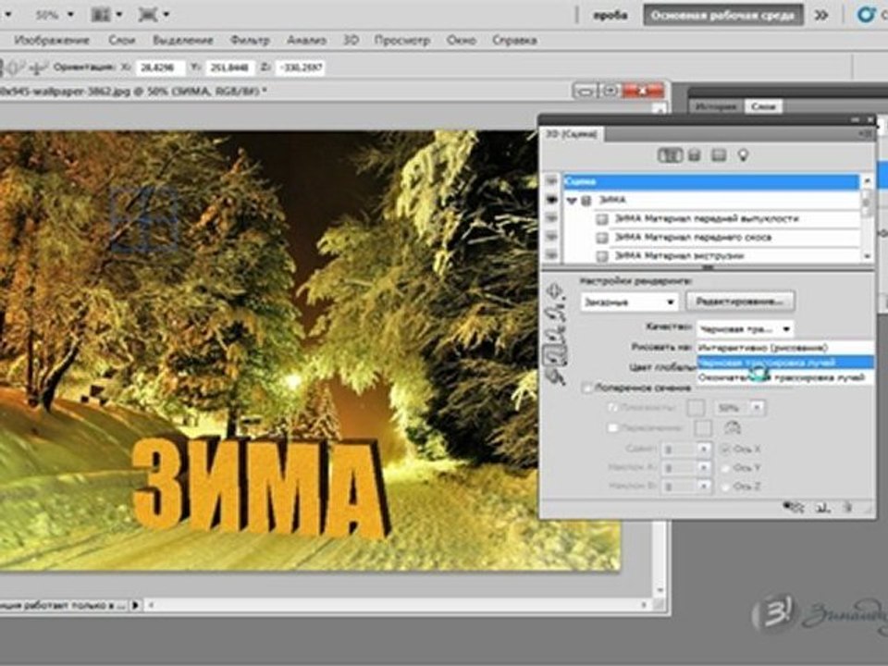Select Сцена row in 3D tree
The width and height of the screenshot is (888, 666).
tap(710, 181)
